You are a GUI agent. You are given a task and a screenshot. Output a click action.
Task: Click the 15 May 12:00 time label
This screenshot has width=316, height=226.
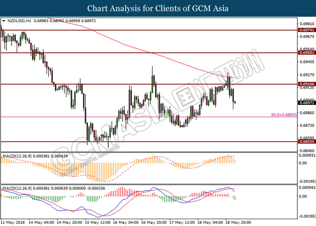tap(98, 222)
